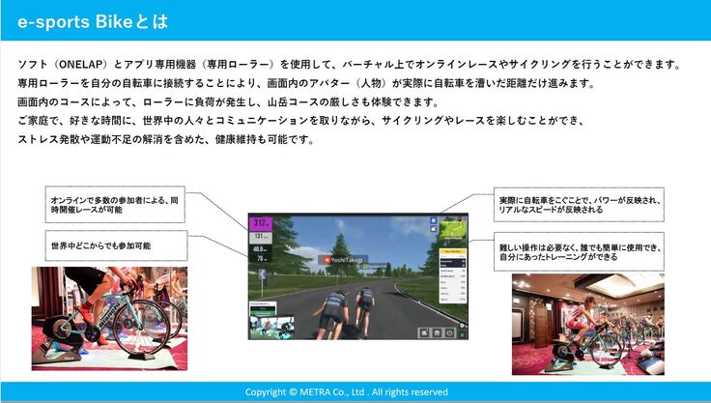Click the purple 312 power readout
This screenshot has height=403, width=711.
click(261, 223)
